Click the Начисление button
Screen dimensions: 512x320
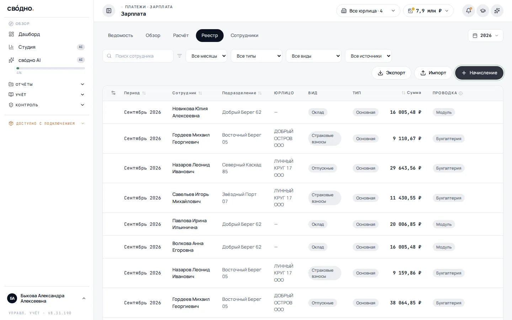click(x=479, y=73)
